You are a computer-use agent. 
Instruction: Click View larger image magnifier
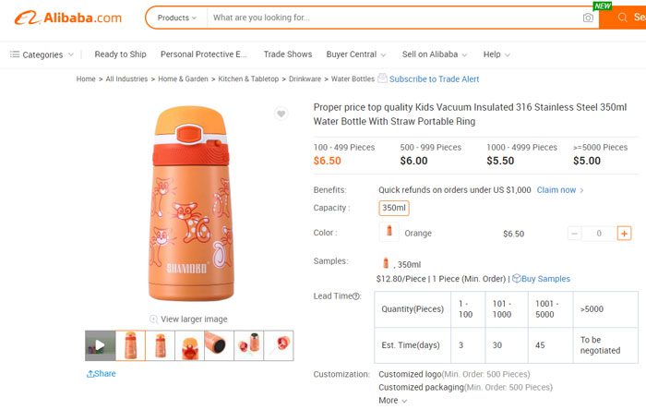pyautogui.click(x=153, y=320)
